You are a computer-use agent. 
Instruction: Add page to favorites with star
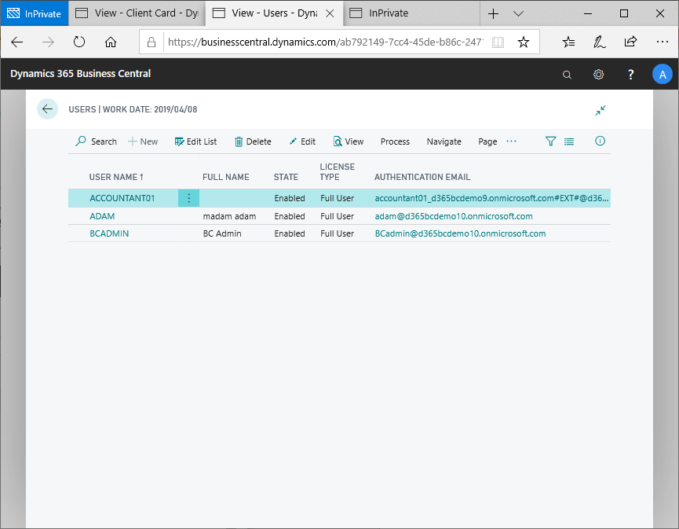point(524,42)
